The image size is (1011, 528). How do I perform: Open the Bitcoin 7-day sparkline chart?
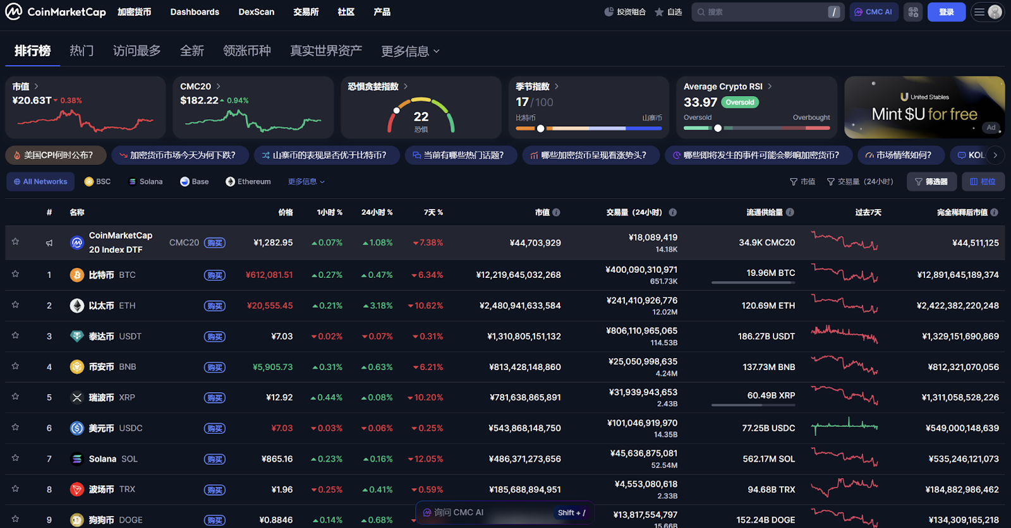(x=845, y=275)
